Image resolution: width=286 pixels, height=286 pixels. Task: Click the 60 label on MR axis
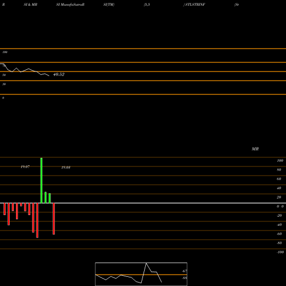click(x=279, y=179)
